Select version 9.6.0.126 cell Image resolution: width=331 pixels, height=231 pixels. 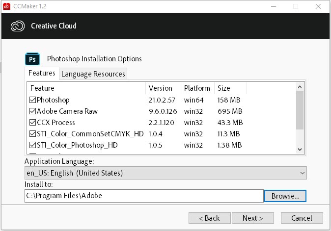163,111
